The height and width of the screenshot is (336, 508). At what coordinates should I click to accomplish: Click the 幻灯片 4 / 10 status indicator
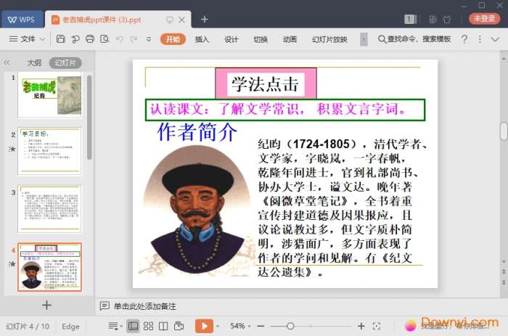[x=28, y=327]
